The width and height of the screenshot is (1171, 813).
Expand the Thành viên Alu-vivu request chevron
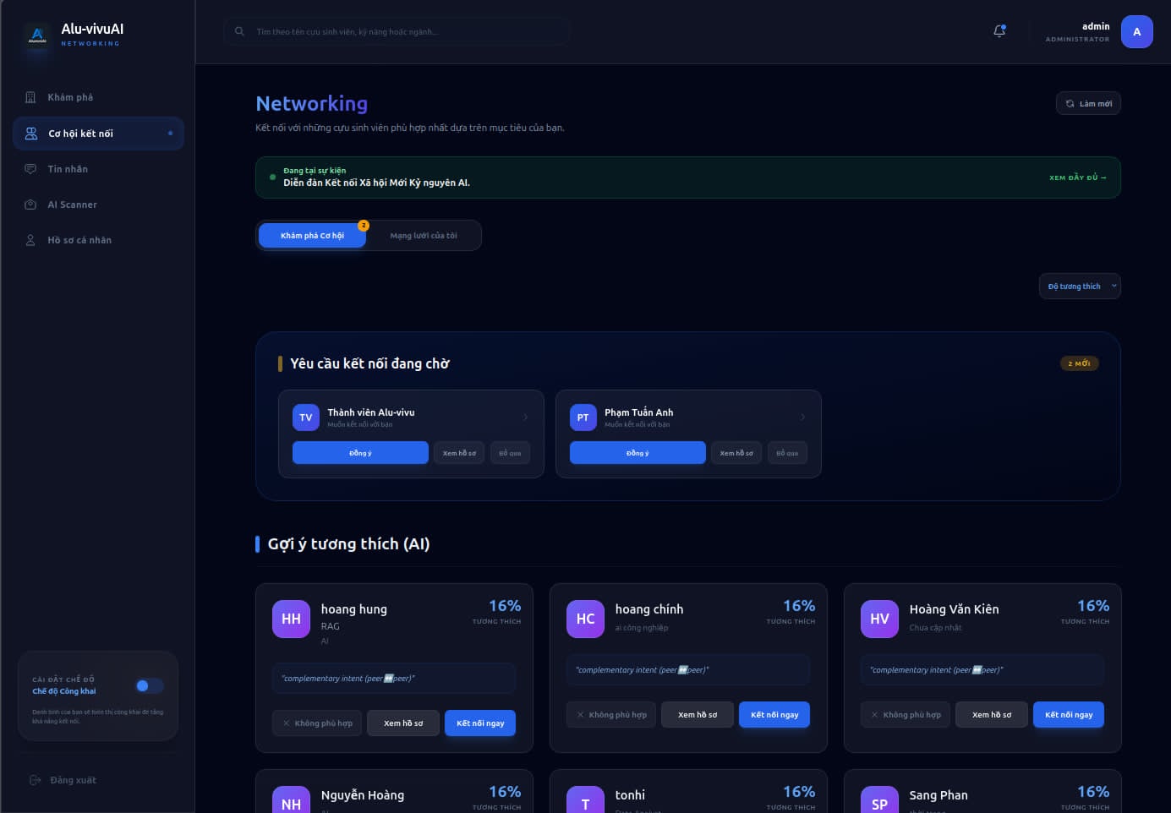click(x=525, y=417)
